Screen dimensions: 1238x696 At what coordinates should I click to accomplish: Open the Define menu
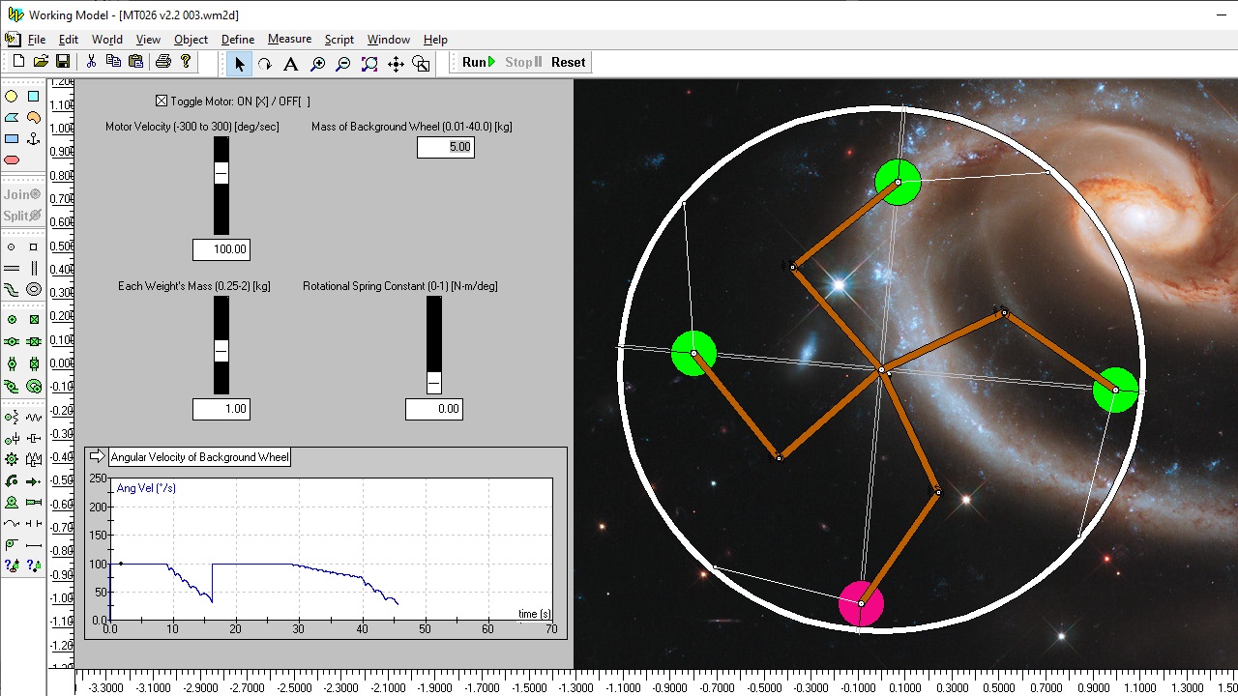(238, 40)
